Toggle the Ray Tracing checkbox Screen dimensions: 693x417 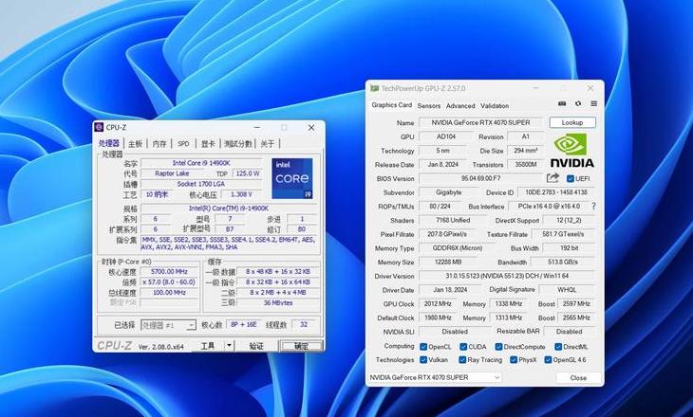[x=462, y=360]
